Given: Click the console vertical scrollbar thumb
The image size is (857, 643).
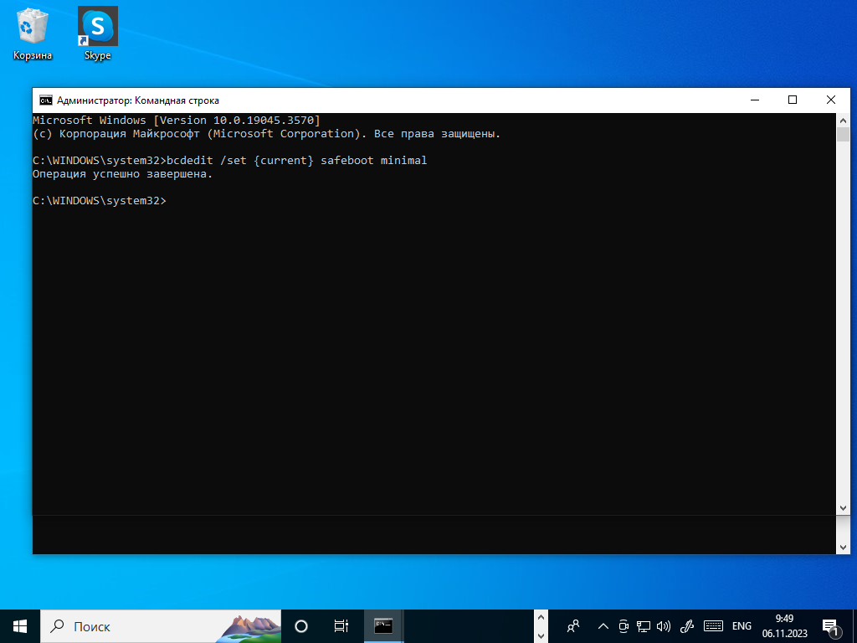Looking at the screenshot, I should [x=843, y=135].
